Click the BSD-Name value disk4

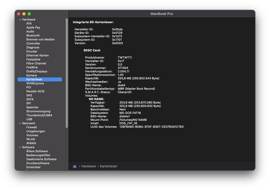click(121, 85)
